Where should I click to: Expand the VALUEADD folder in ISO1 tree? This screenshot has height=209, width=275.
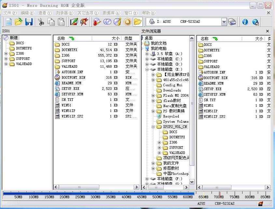coord(6,64)
